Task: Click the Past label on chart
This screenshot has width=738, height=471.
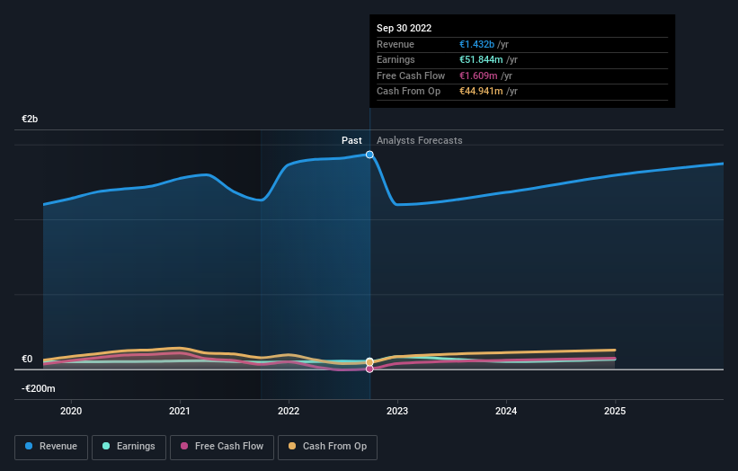Action: coord(351,141)
